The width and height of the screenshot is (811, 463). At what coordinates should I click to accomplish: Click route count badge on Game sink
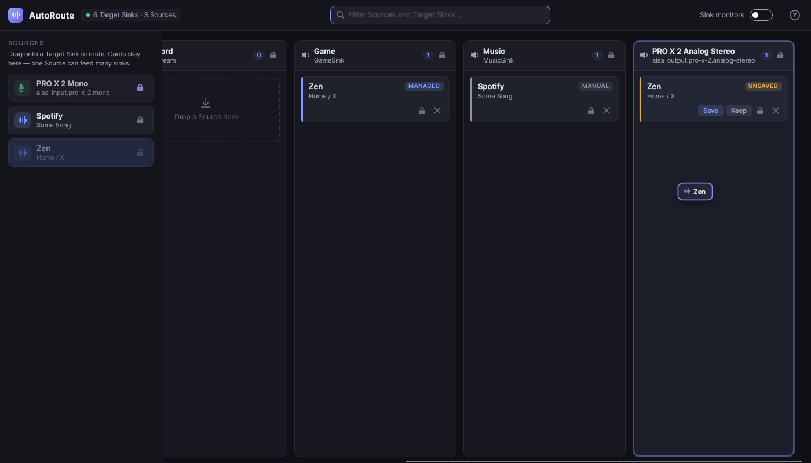pyautogui.click(x=428, y=55)
